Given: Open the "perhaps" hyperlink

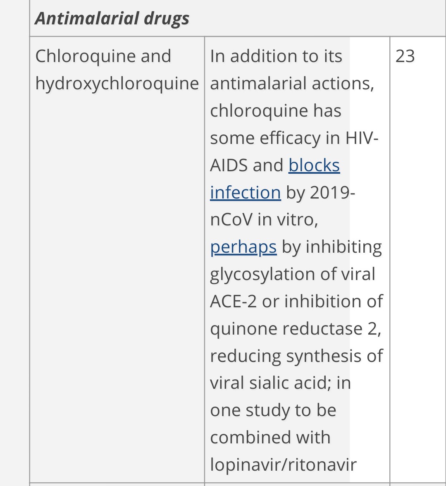Looking at the screenshot, I should (243, 247).
